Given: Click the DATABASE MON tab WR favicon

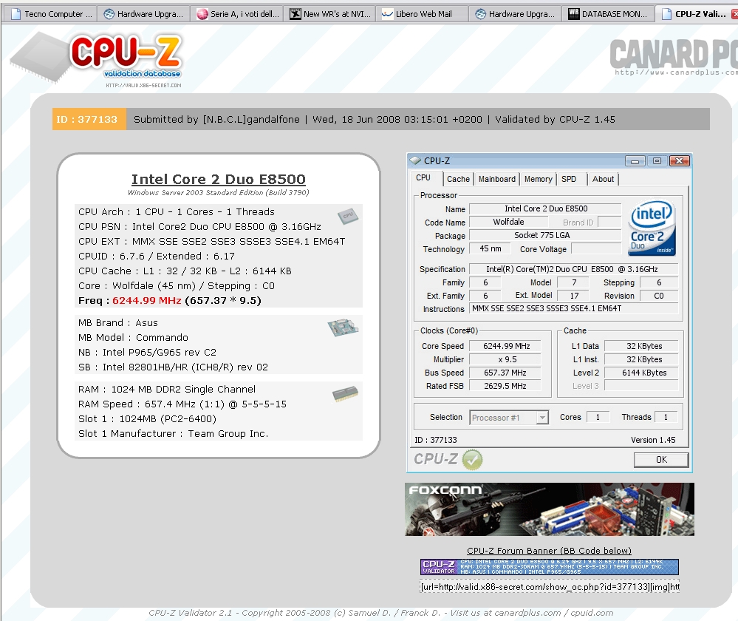Looking at the screenshot, I should [574, 14].
